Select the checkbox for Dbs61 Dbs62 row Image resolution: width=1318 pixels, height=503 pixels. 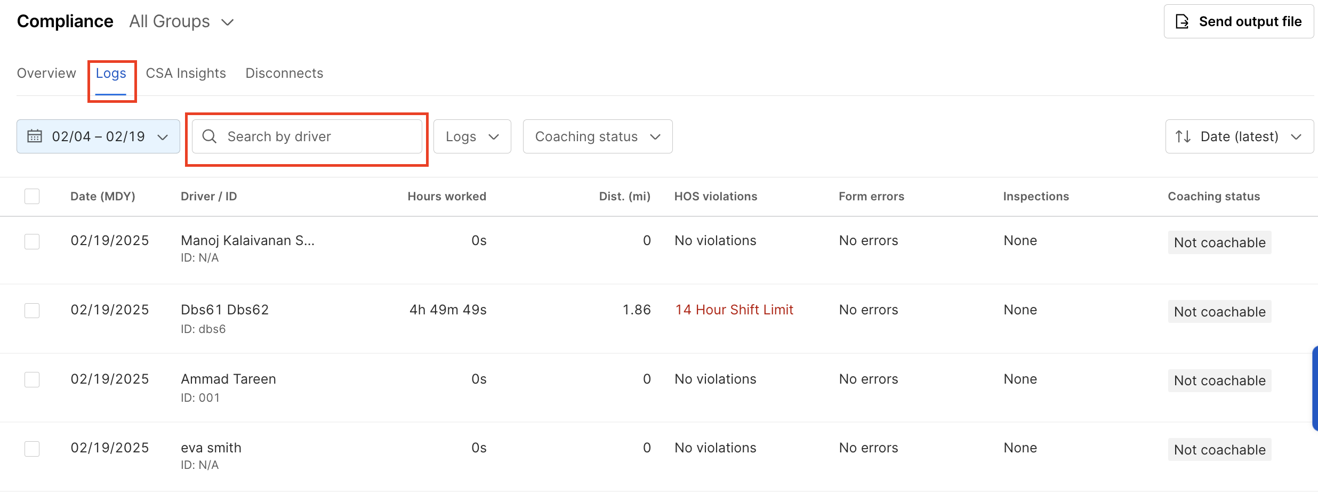click(32, 310)
